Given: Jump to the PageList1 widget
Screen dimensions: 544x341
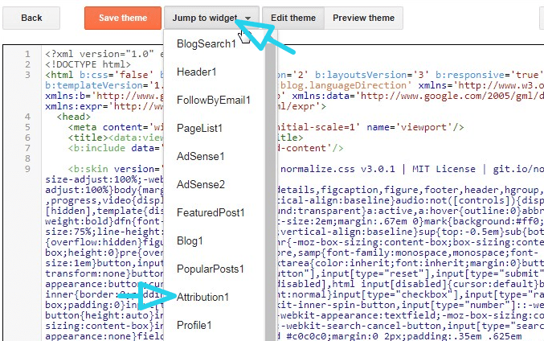Looking at the screenshot, I should [x=199, y=128].
